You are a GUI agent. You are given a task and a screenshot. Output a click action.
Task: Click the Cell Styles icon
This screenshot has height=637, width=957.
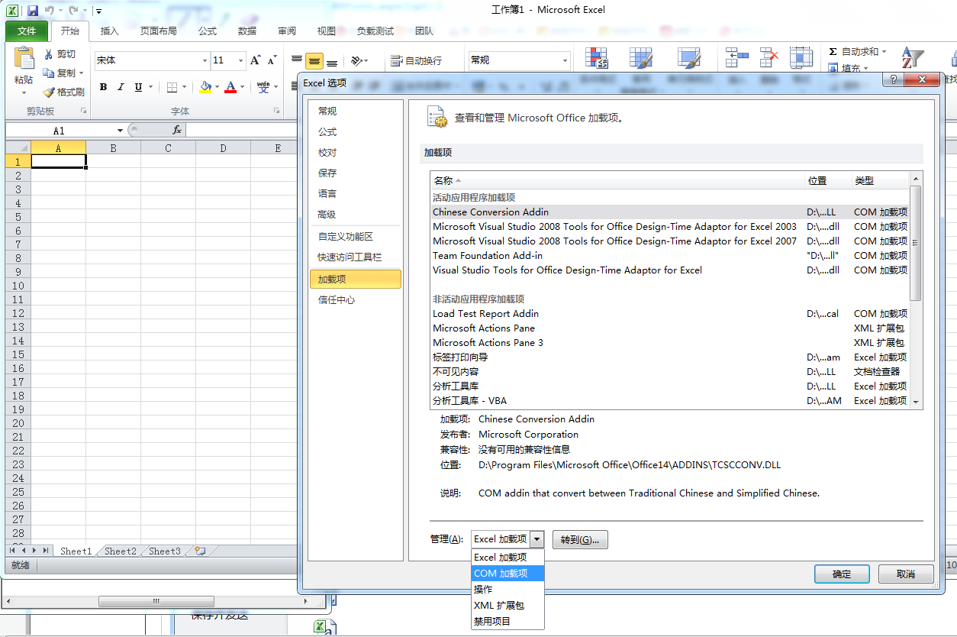click(689, 59)
